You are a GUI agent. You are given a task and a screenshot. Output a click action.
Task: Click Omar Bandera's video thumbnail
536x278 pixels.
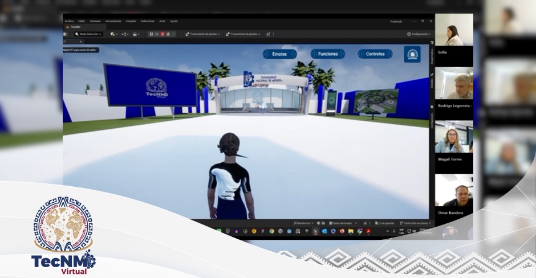click(454, 190)
